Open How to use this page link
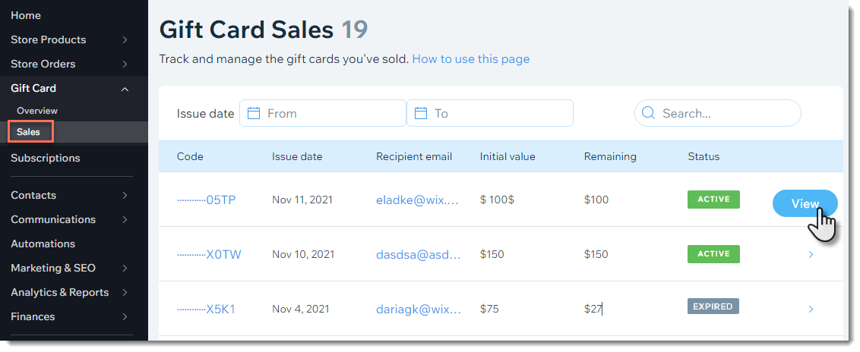 click(x=470, y=59)
